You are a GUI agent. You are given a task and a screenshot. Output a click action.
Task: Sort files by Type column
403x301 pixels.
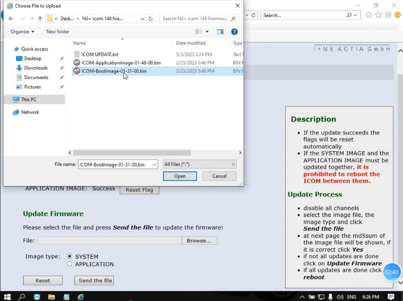point(237,43)
